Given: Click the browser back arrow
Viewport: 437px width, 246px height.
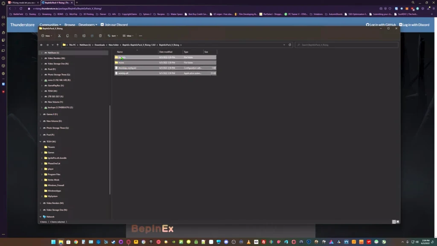Looking at the screenshot, I should tap(10, 9).
